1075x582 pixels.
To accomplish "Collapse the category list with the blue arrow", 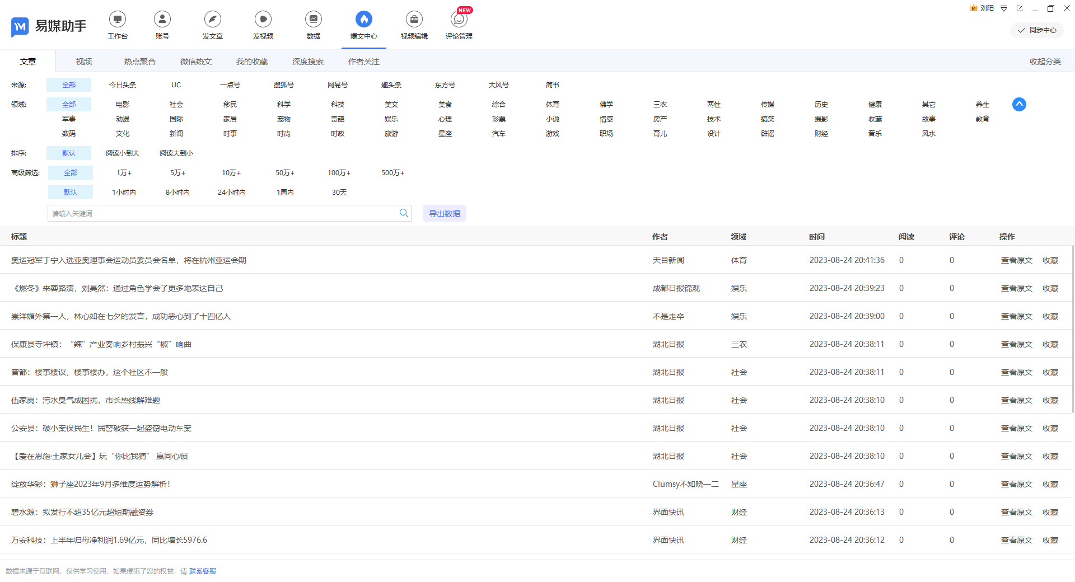I will point(1019,105).
